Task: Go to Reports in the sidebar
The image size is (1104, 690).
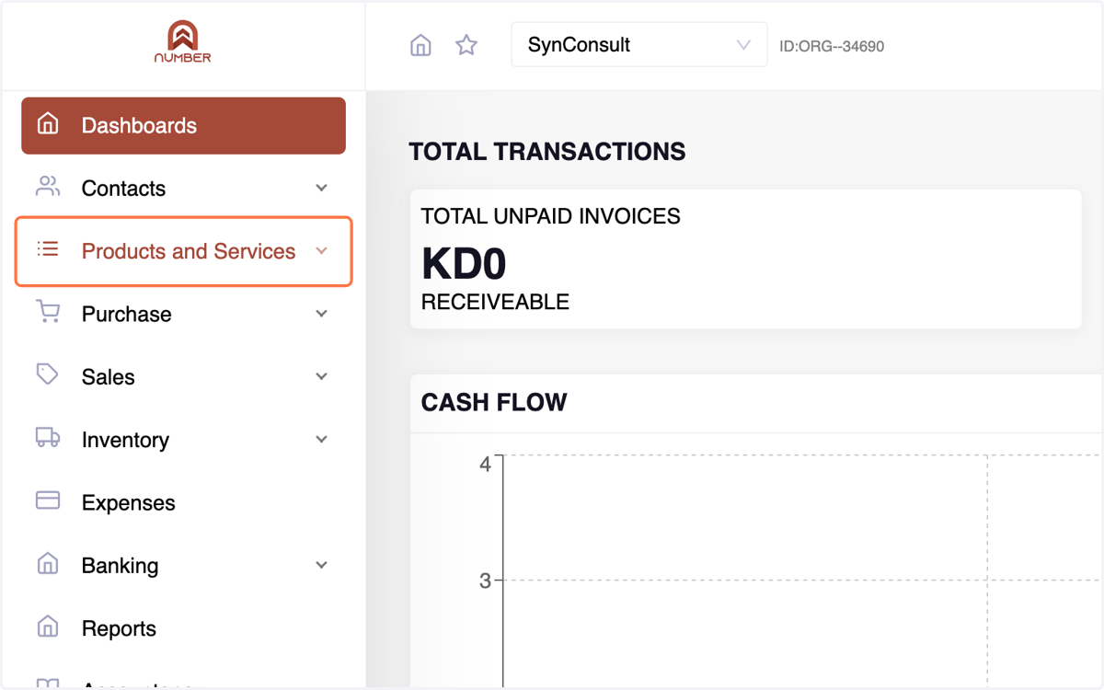Action: 183,628
